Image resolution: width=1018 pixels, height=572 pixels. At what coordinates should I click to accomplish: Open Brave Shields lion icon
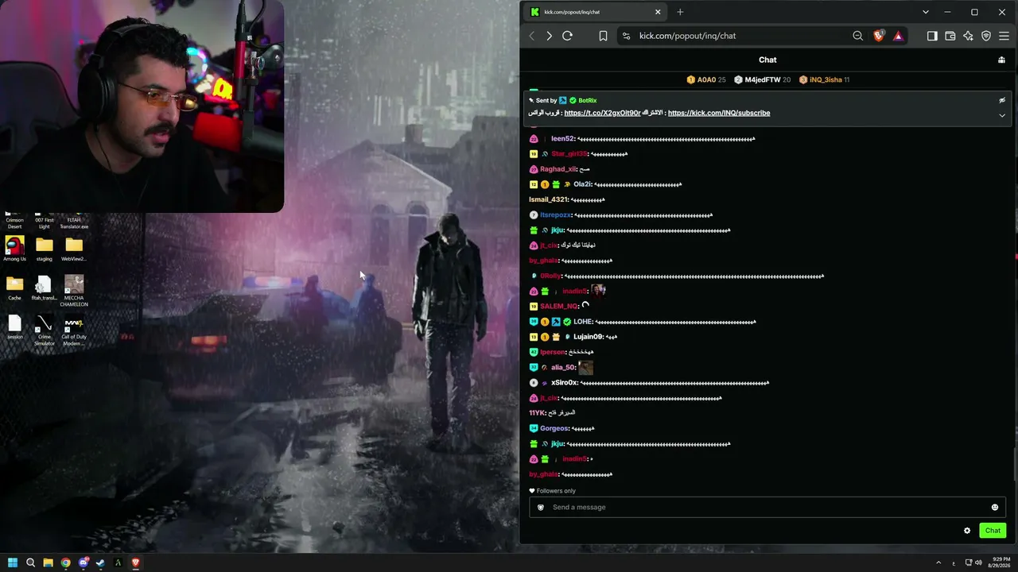879,36
